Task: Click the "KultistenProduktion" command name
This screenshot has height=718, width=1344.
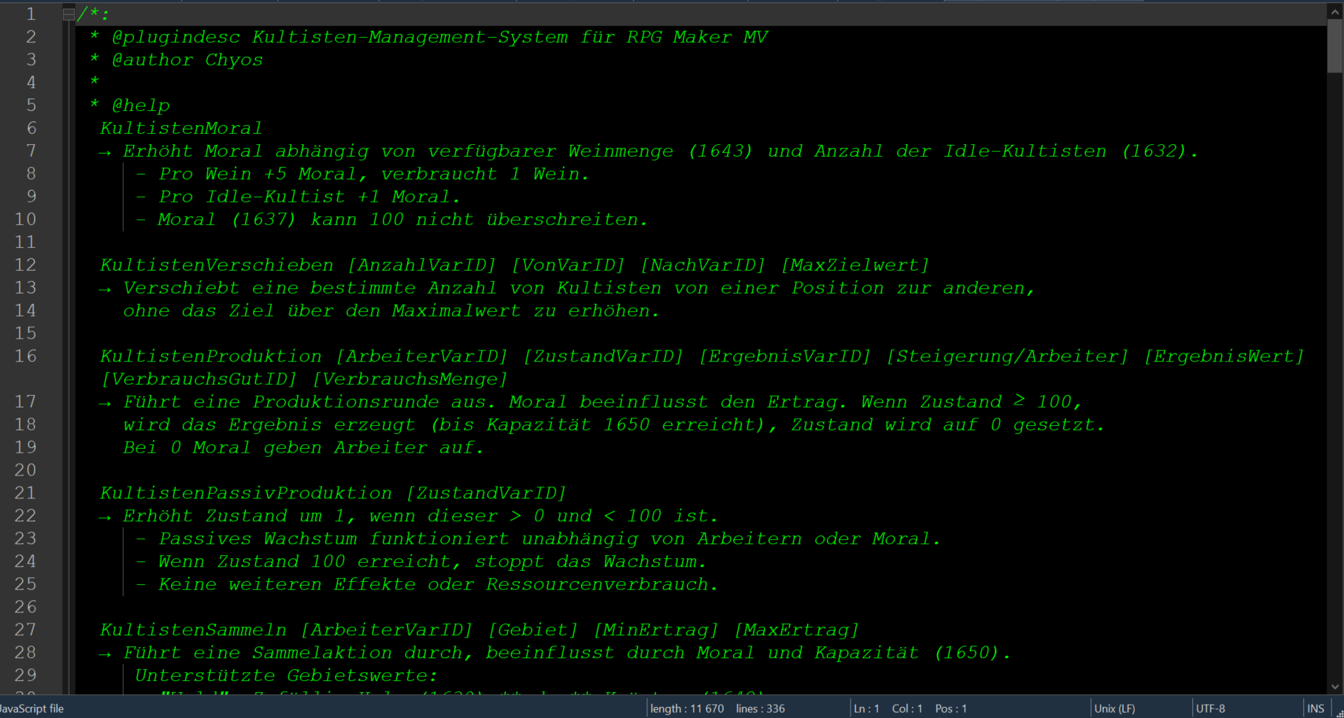Action: (211, 356)
